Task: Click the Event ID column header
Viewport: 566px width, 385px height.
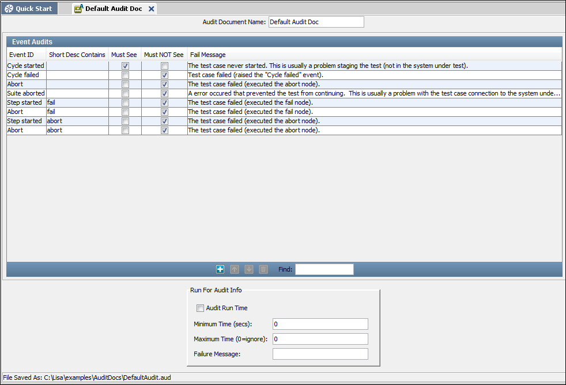Action: tap(27, 55)
